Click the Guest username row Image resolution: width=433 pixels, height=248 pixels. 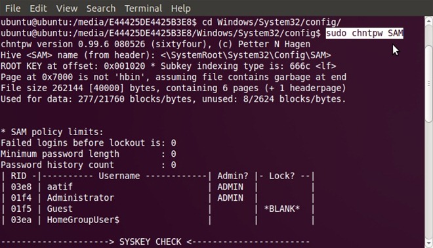click(x=157, y=209)
